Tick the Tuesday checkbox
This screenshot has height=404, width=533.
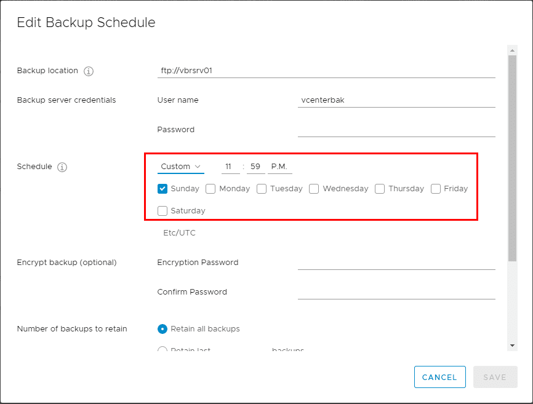[x=262, y=189]
